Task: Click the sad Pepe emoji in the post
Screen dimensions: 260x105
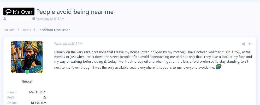Action: pyautogui.click(x=218, y=67)
